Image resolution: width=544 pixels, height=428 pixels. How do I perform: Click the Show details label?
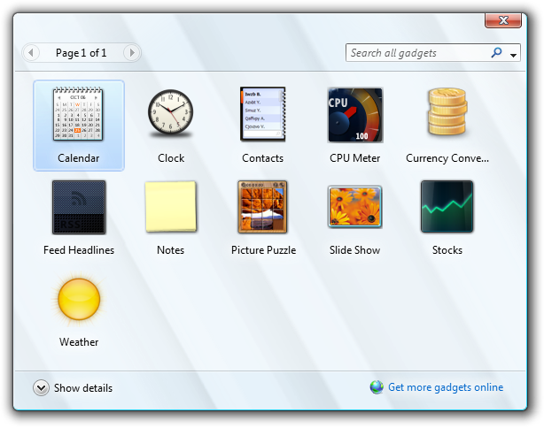tap(83, 388)
